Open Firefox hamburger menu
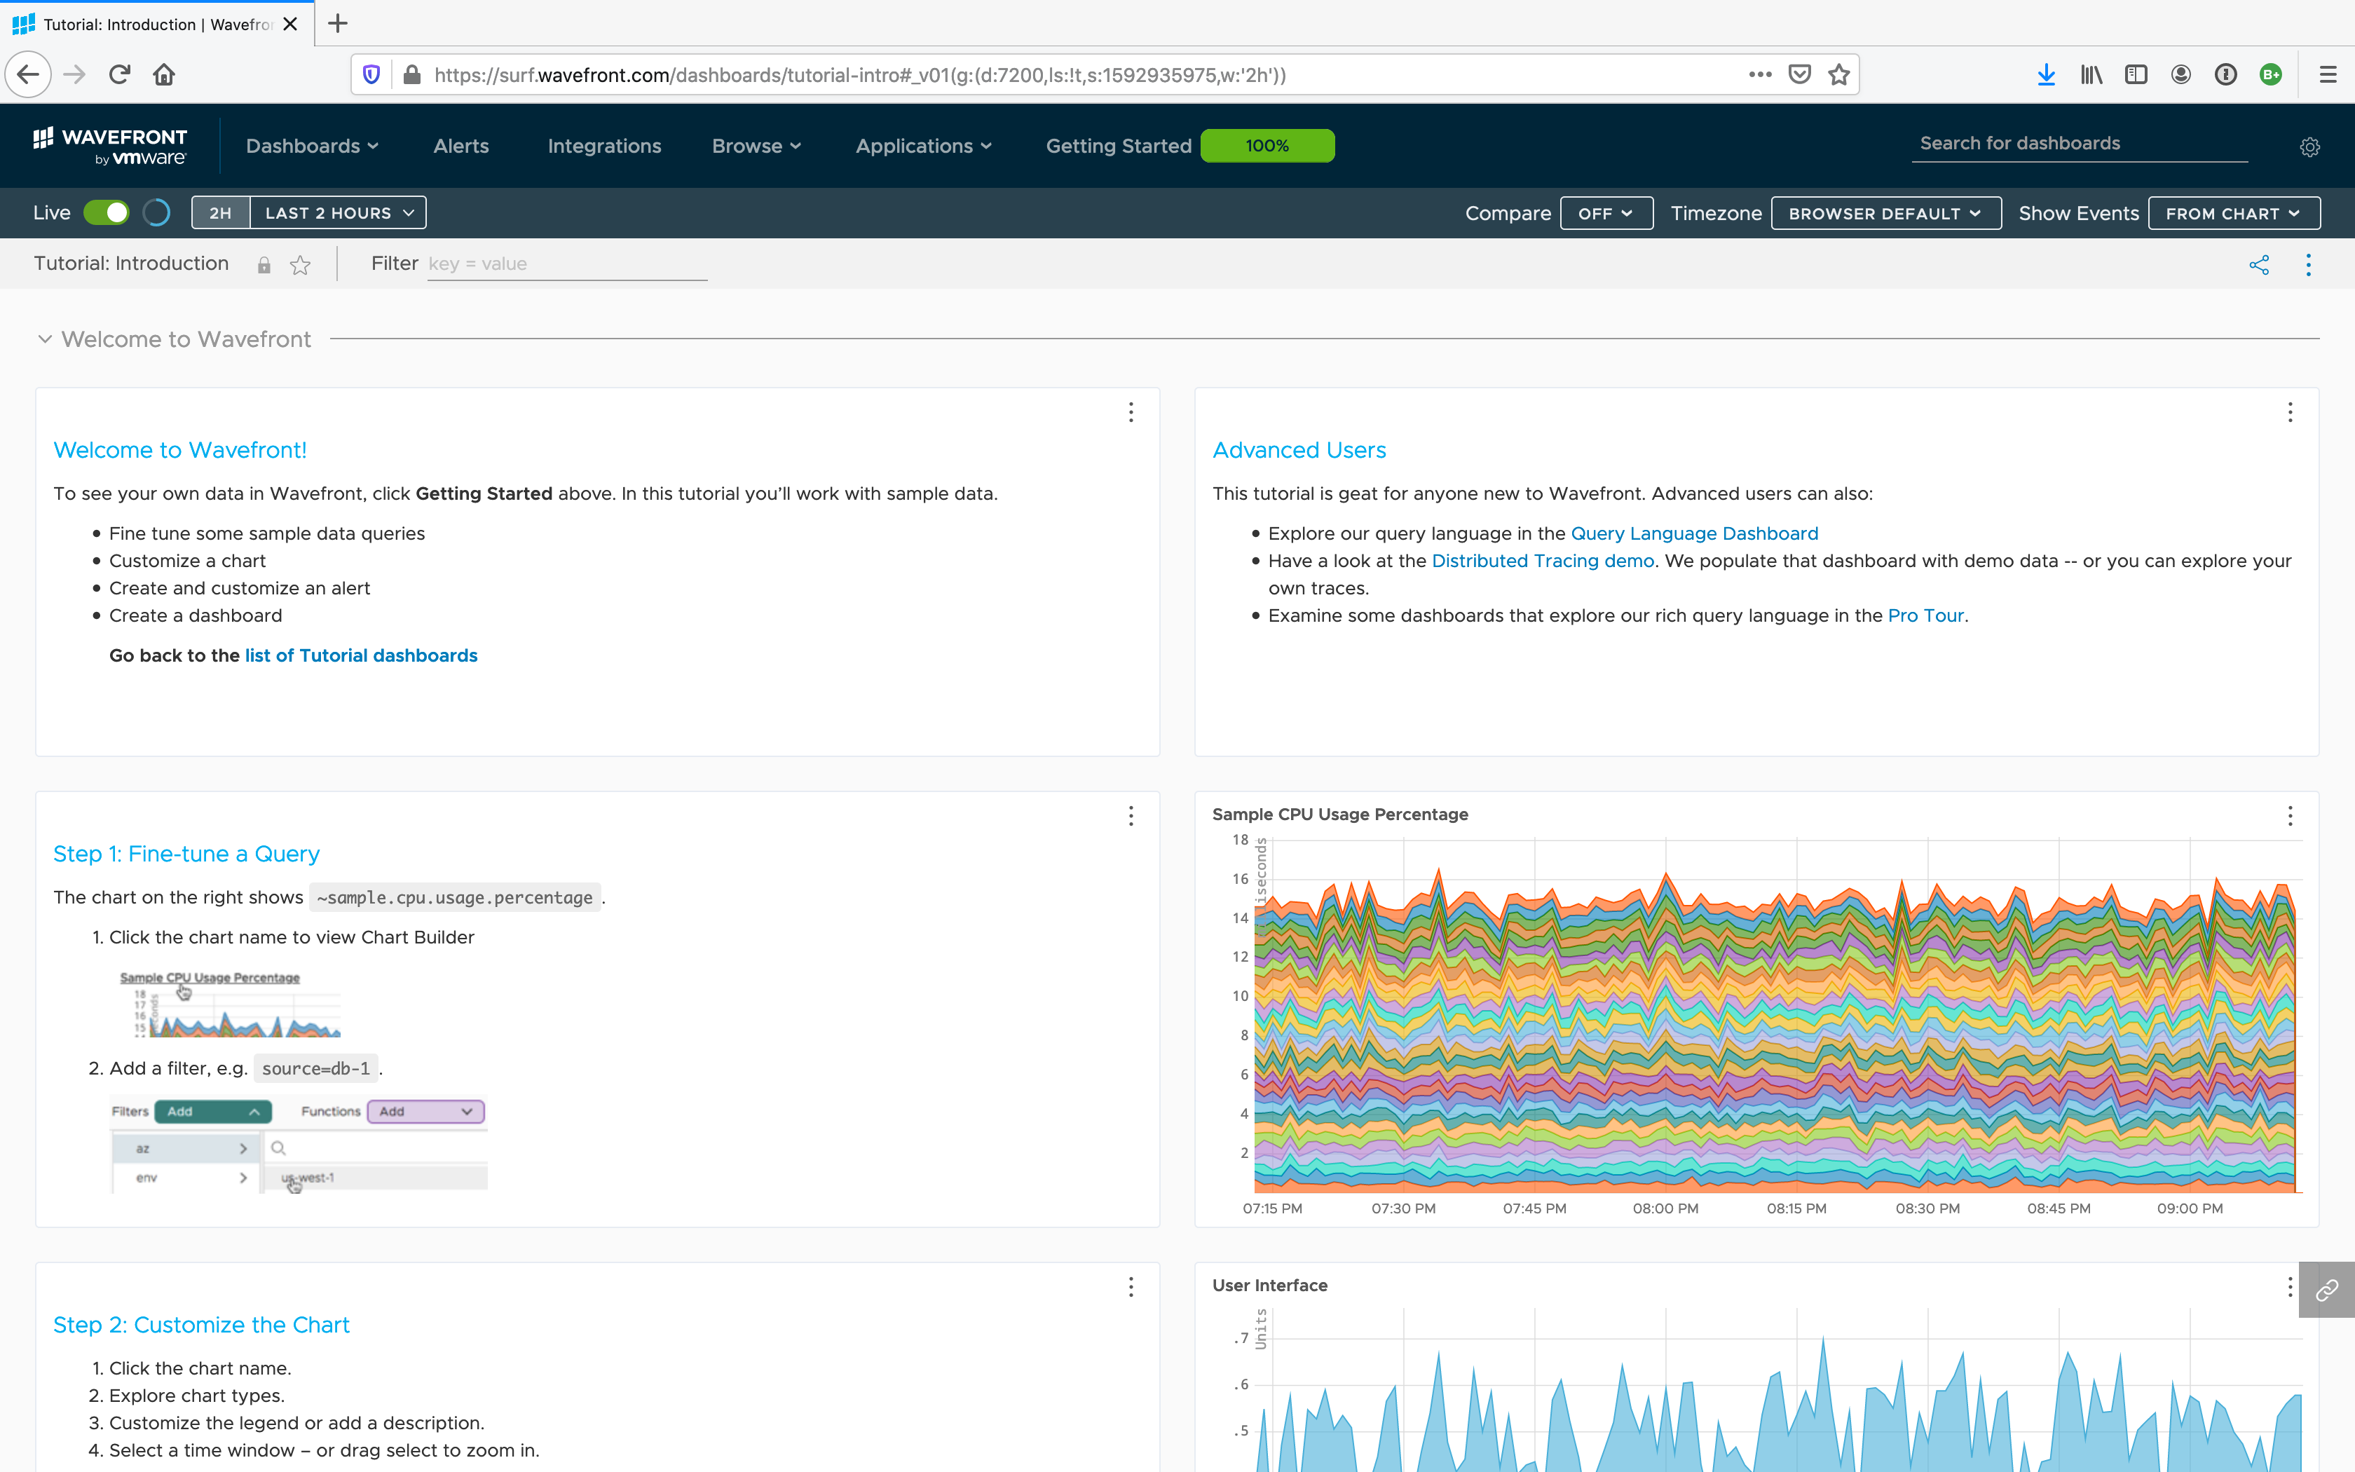Screen dimensions: 2355x1472 2328,75
